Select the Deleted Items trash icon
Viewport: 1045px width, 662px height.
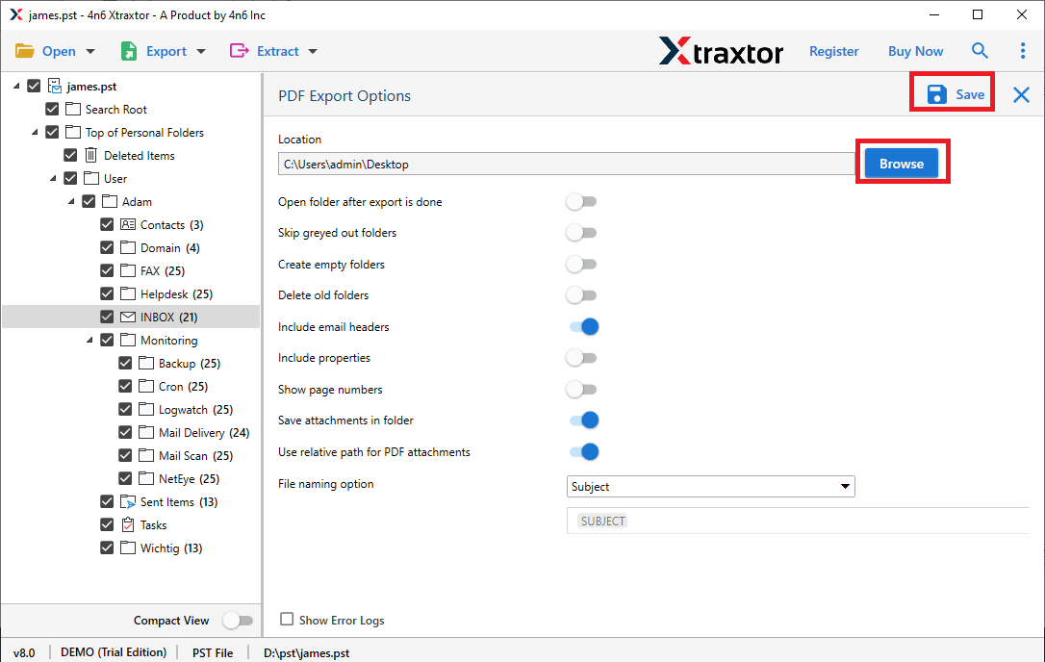[x=90, y=155]
